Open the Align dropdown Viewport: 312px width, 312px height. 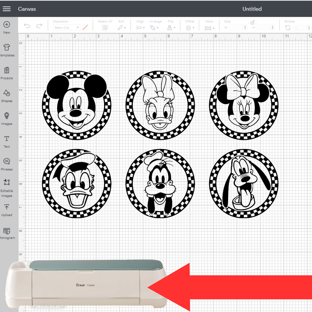coord(140,28)
